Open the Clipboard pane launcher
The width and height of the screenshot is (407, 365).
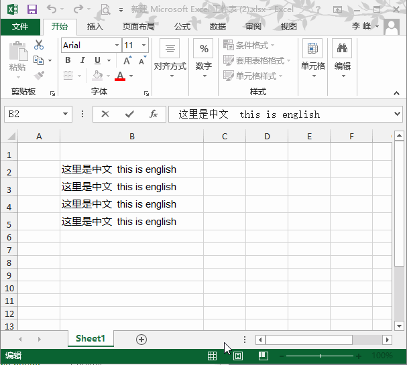tap(53, 93)
